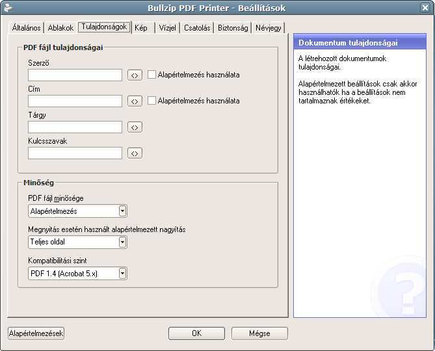Enable Alapértelmezés használata for Szerző
The height and width of the screenshot is (351, 435).
click(x=152, y=74)
